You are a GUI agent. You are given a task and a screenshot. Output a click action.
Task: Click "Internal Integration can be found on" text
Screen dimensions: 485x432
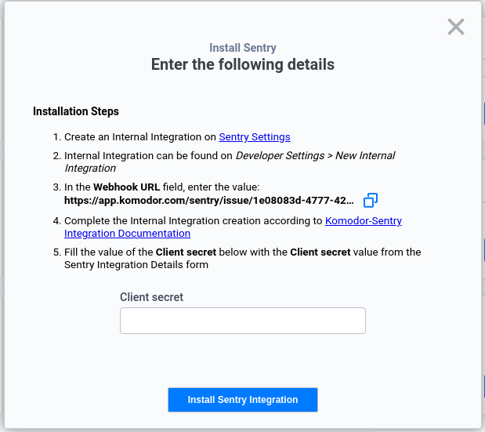pyautogui.click(x=148, y=156)
